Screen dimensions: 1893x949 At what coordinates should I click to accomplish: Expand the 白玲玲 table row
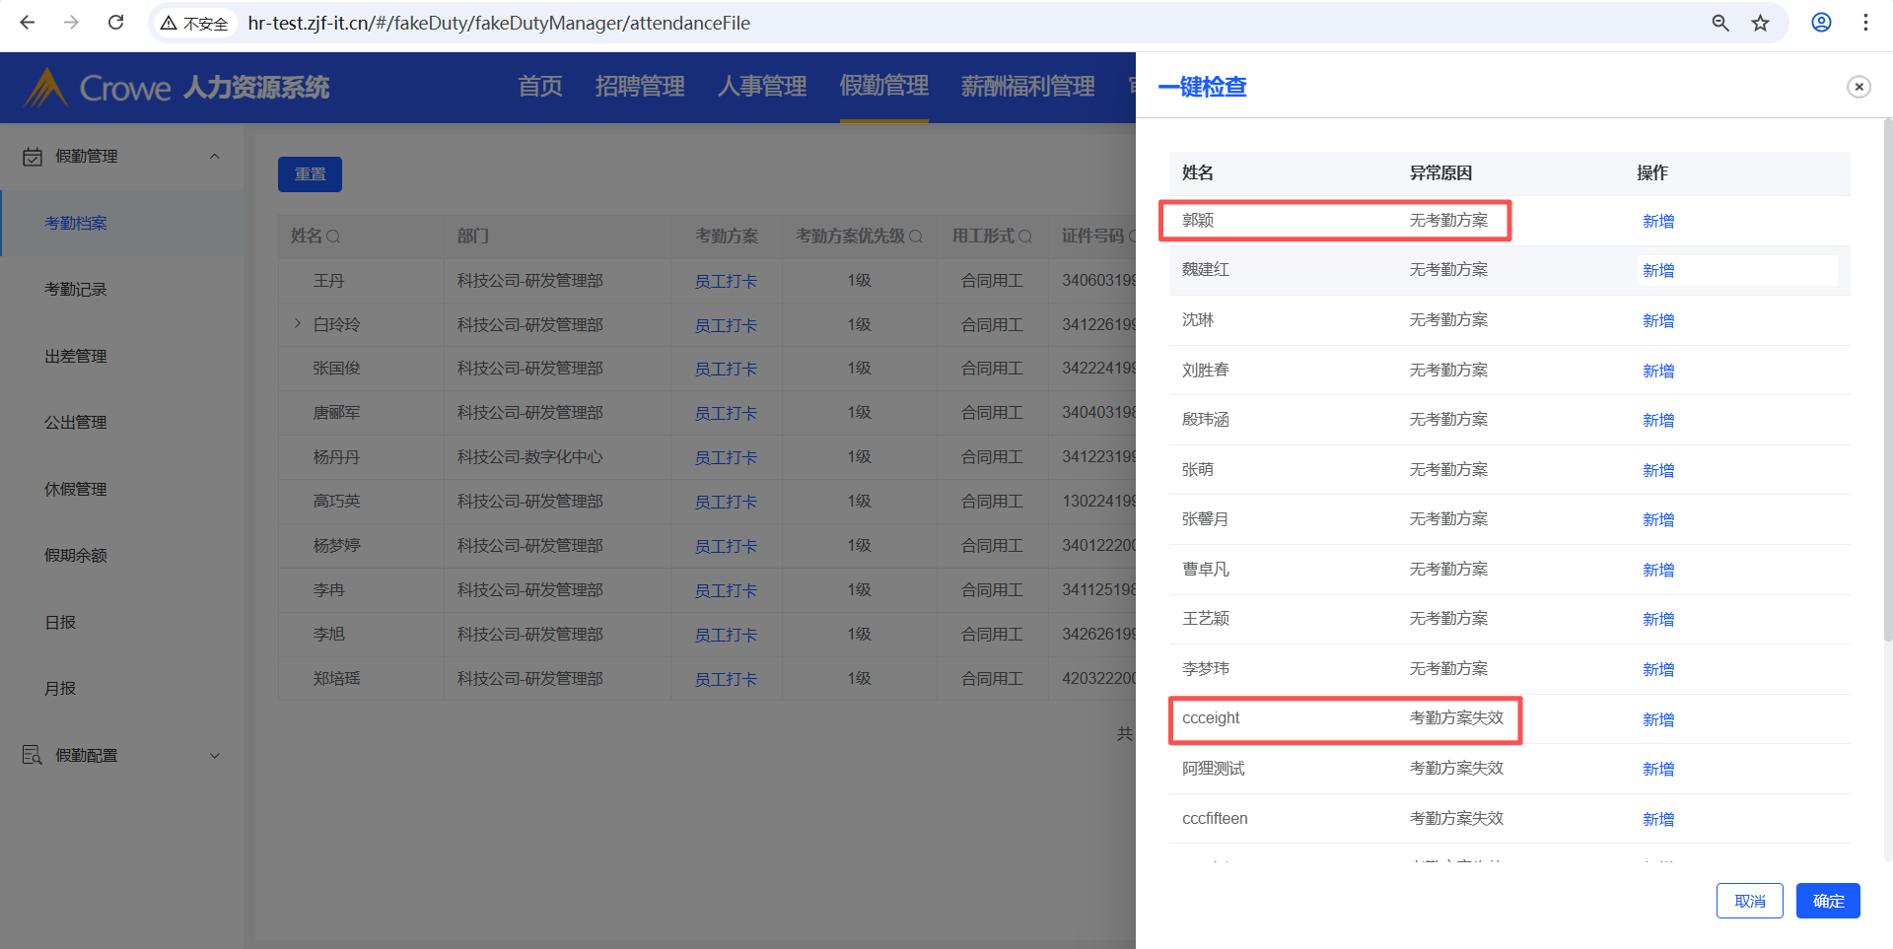(x=297, y=323)
